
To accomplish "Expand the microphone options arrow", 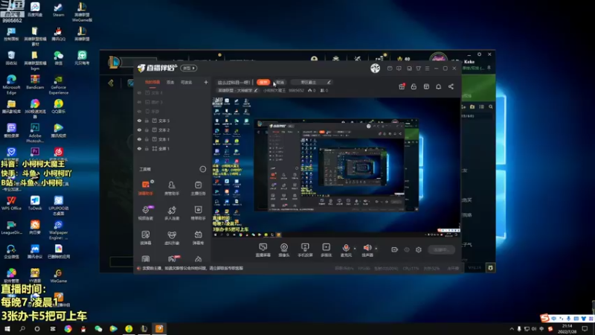I will (x=355, y=249).
